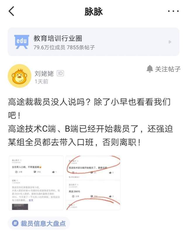Click the post body text about 高途裁员
The image size is (187, 233).
91,122
